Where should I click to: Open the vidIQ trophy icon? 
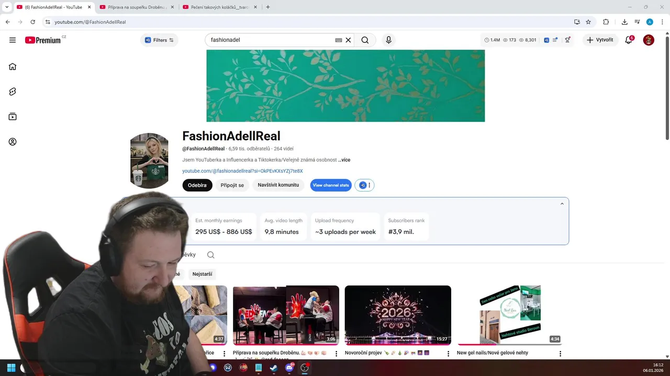(567, 40)
